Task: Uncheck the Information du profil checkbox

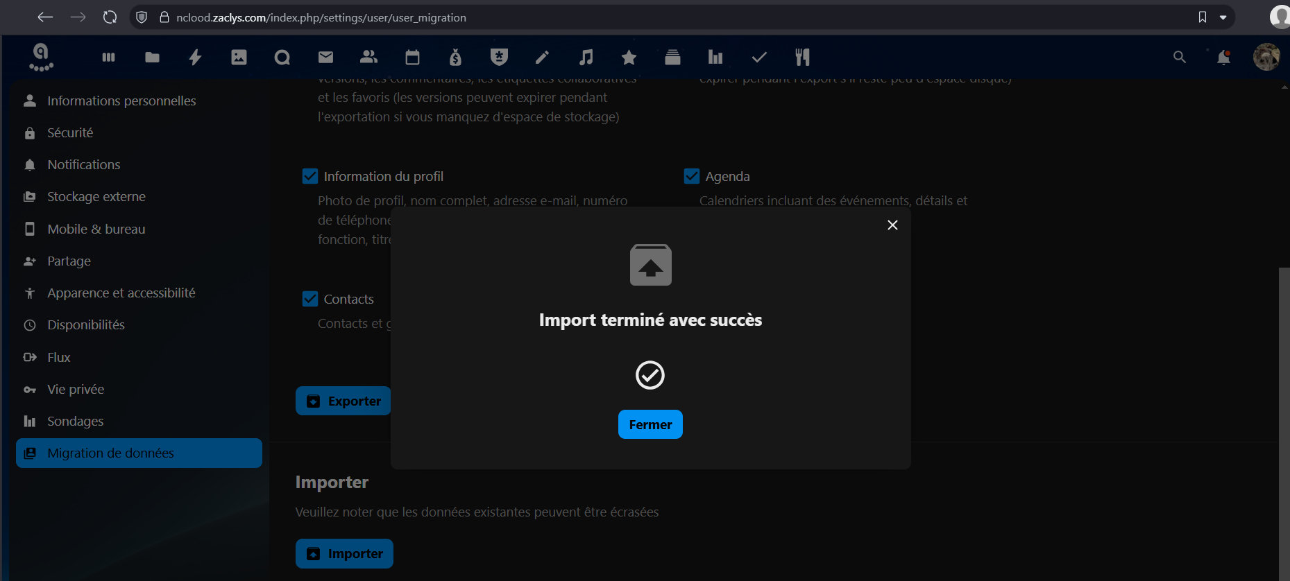Action: coord(310,177)
